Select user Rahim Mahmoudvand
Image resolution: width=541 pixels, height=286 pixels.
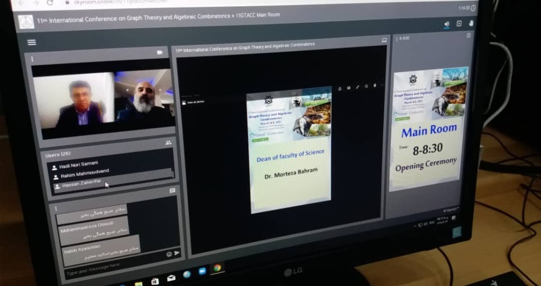(85, 173)
